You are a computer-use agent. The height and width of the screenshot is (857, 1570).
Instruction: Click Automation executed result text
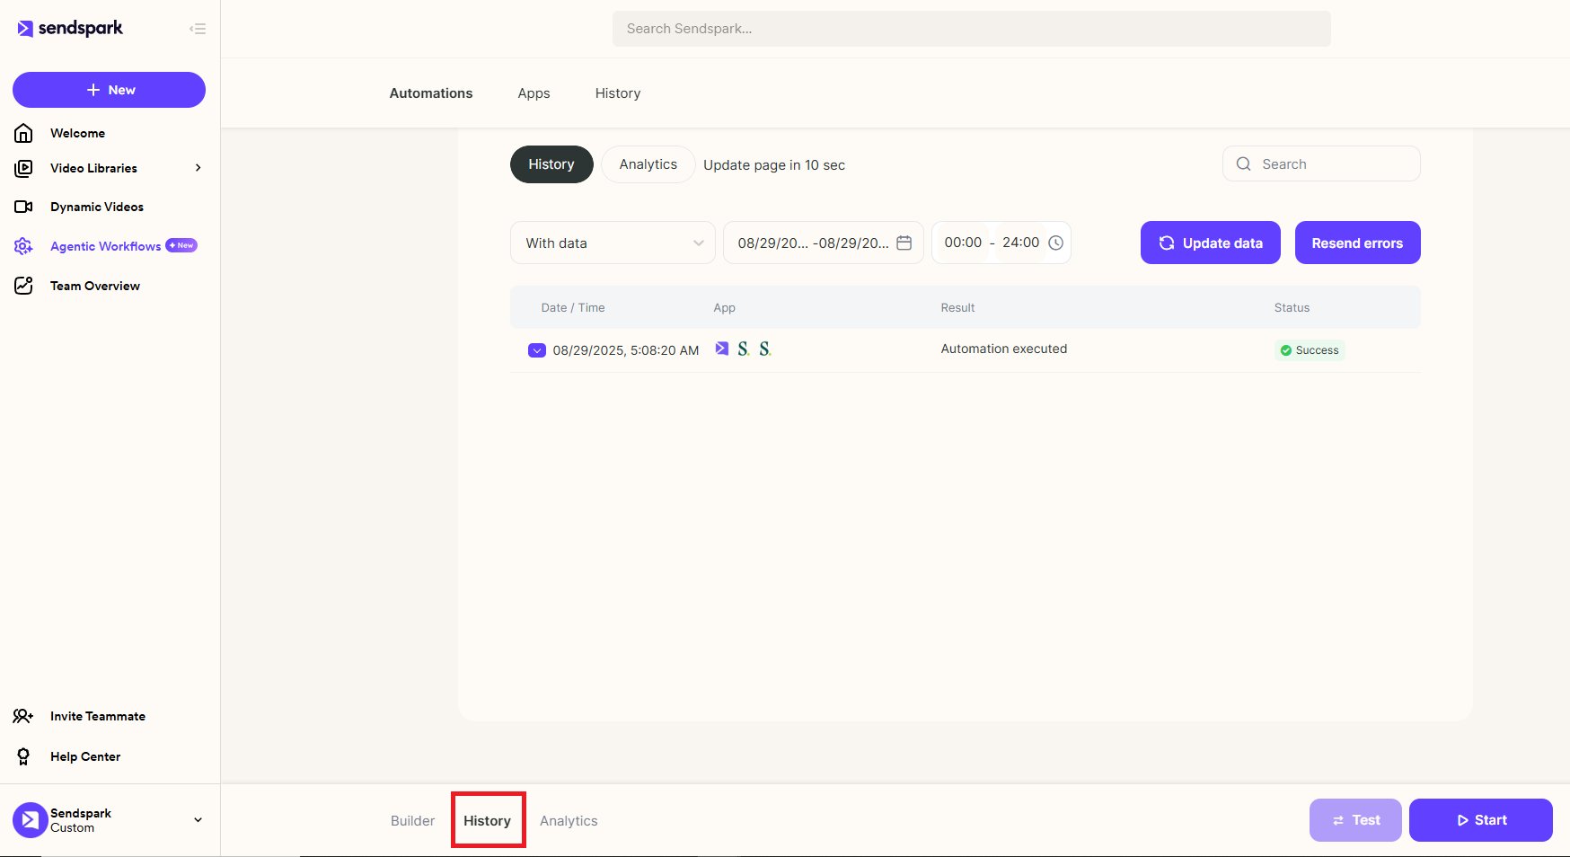coord(1004,349)
